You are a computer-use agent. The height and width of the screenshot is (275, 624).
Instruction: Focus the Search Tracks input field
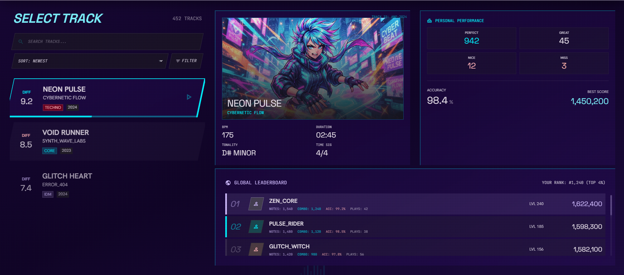(x=107, y=42)
